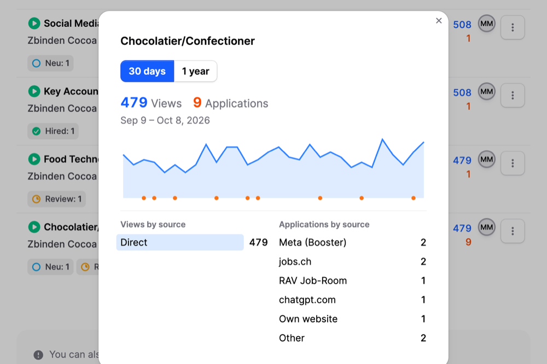
Task: Click the RAV Job-Room source entry
Action: 352,281
